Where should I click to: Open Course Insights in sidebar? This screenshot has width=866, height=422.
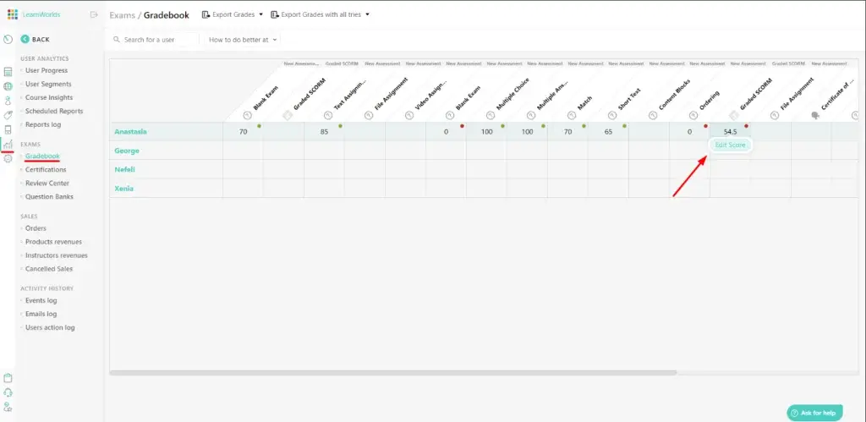click(48, 98)
